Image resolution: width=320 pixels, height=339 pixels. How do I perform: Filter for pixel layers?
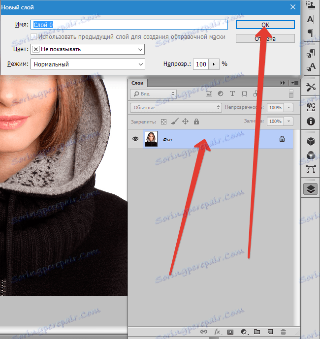click(209, 93)
